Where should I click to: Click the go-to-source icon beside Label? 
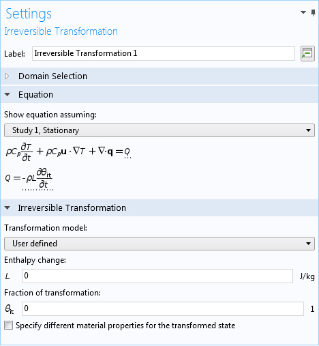[x=307, y=54]
